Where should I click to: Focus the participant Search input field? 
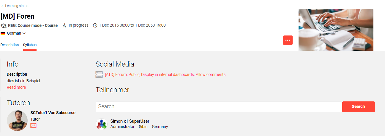pyautogui.click(x=219, y=106)
